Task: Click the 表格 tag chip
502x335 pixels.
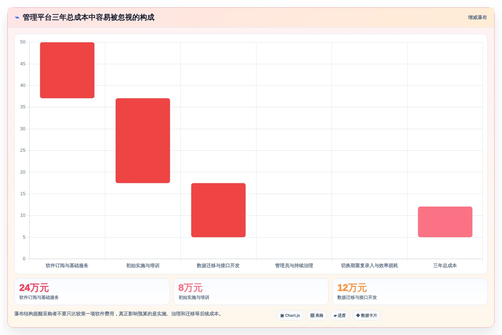Action: [x=317, y=316]
